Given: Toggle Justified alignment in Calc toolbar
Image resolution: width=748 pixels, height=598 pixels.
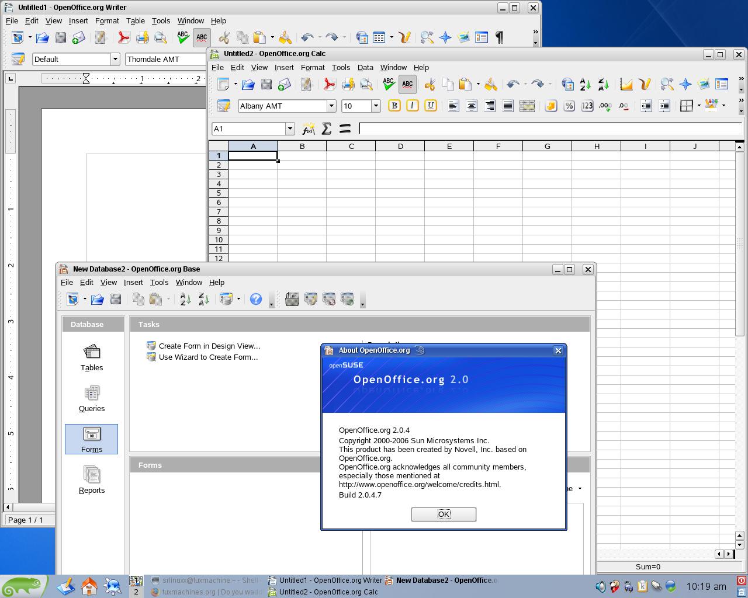Looking at the screenshot, I should [508, 106].
